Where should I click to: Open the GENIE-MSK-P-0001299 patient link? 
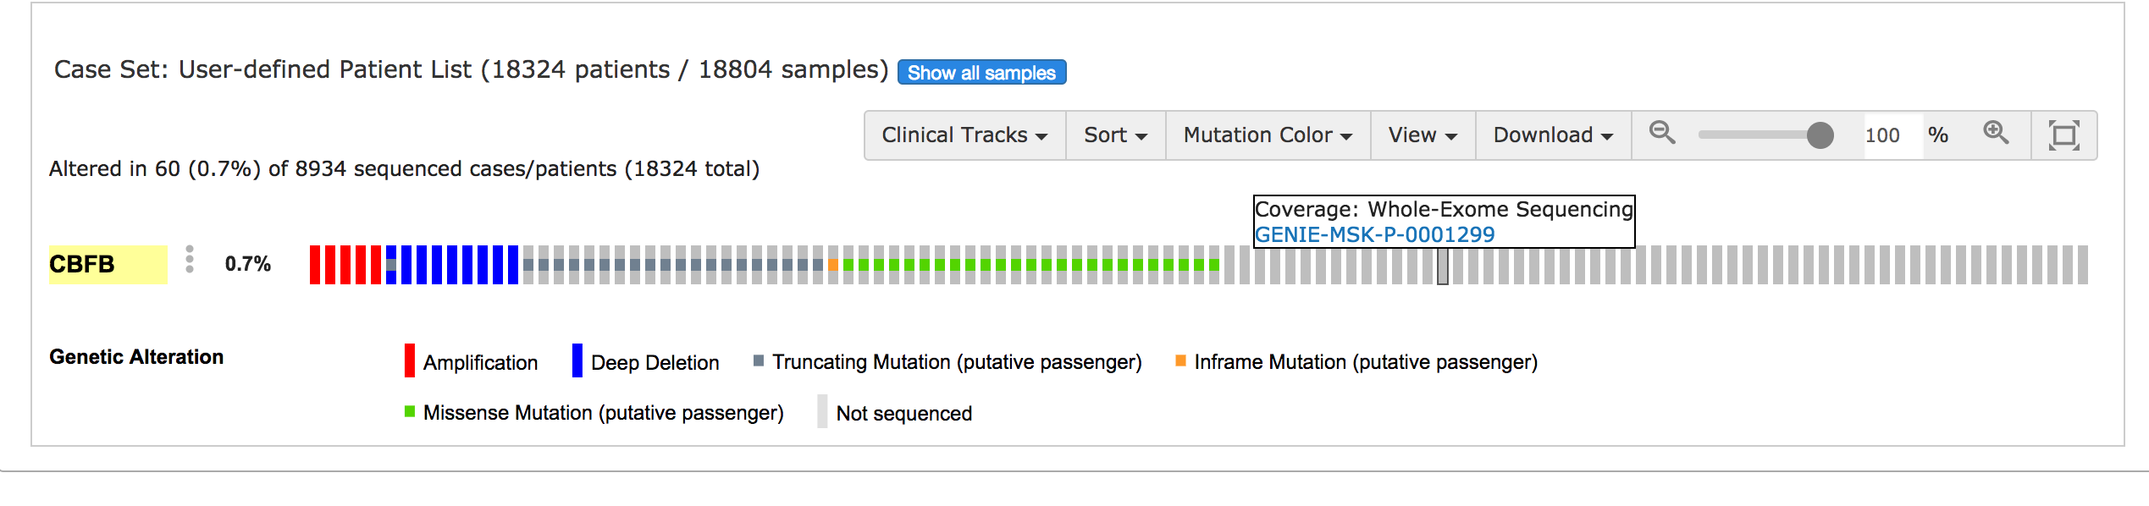pyautogui.click(x=1374, y=234)
